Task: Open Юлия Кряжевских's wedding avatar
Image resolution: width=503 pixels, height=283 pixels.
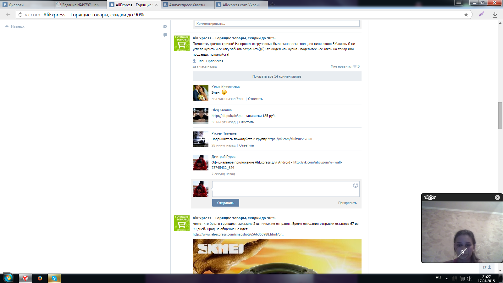Action: click(201, 93)
